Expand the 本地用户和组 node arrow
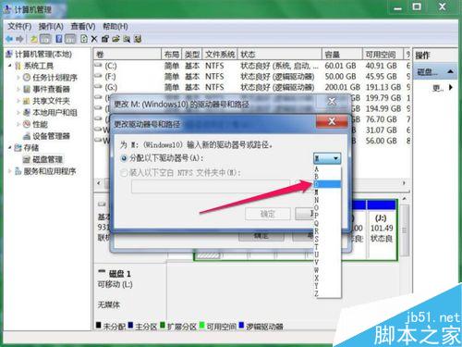The image size is (462, 347). (x=18, y=113)
